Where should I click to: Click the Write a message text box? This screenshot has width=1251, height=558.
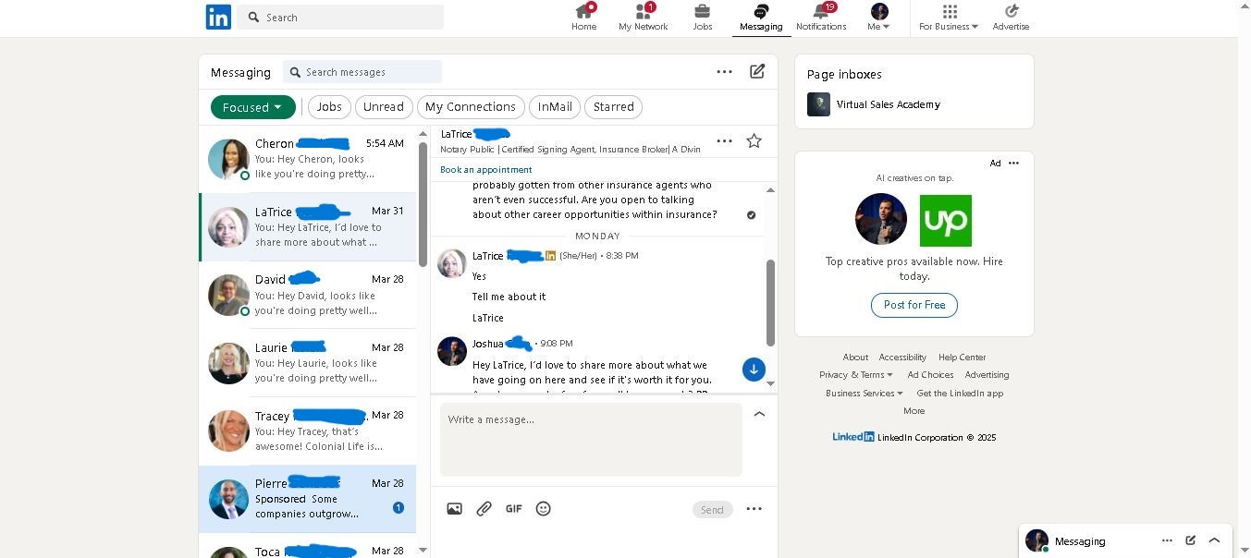point(591,440)
